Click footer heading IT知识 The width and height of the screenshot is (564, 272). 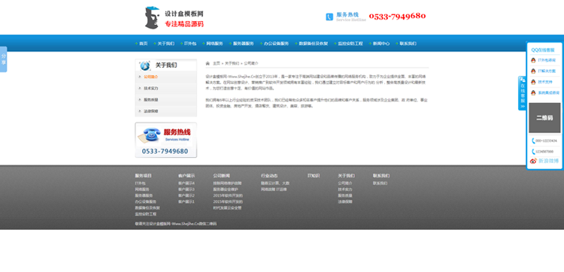314,176
